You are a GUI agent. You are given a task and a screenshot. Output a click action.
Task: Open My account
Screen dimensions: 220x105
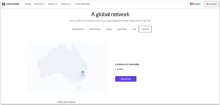coord(211,4)
